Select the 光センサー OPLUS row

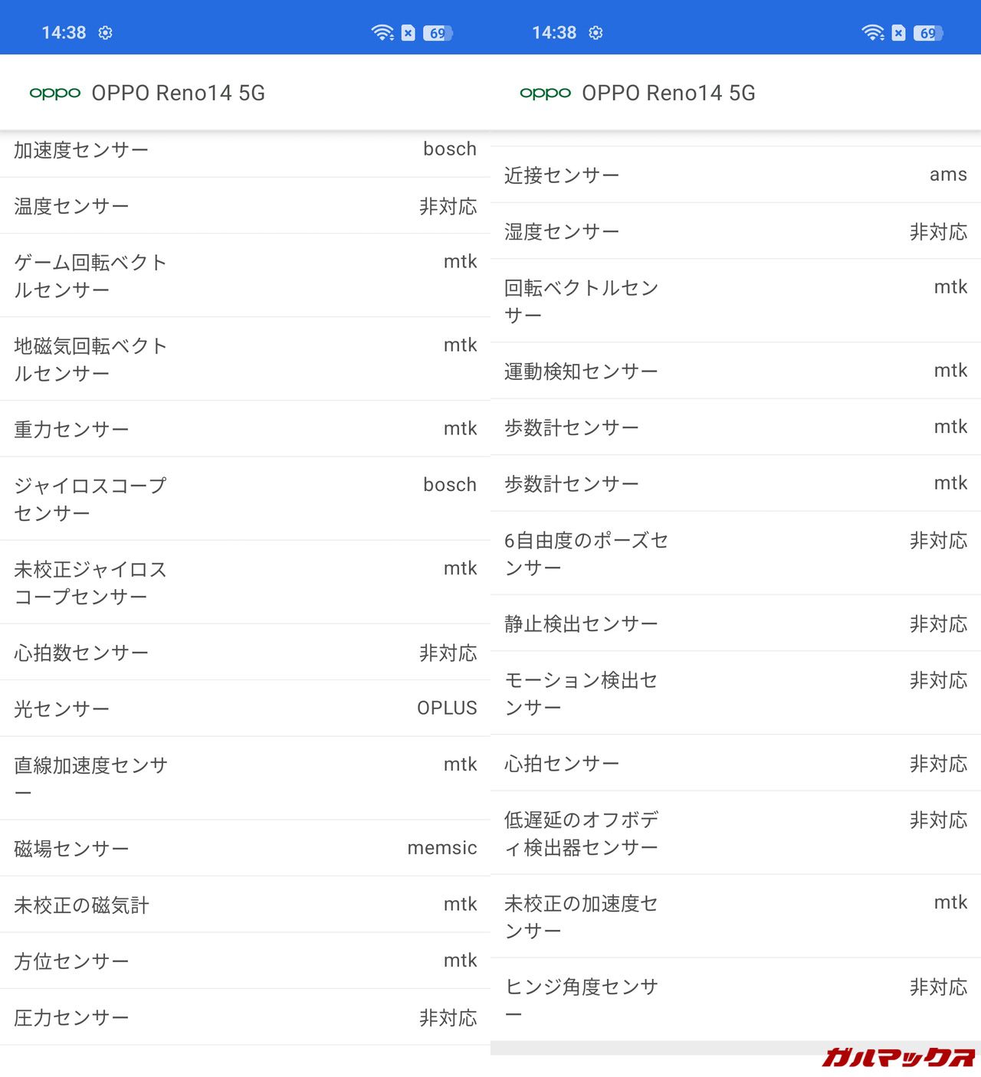(x=245, y=709)
